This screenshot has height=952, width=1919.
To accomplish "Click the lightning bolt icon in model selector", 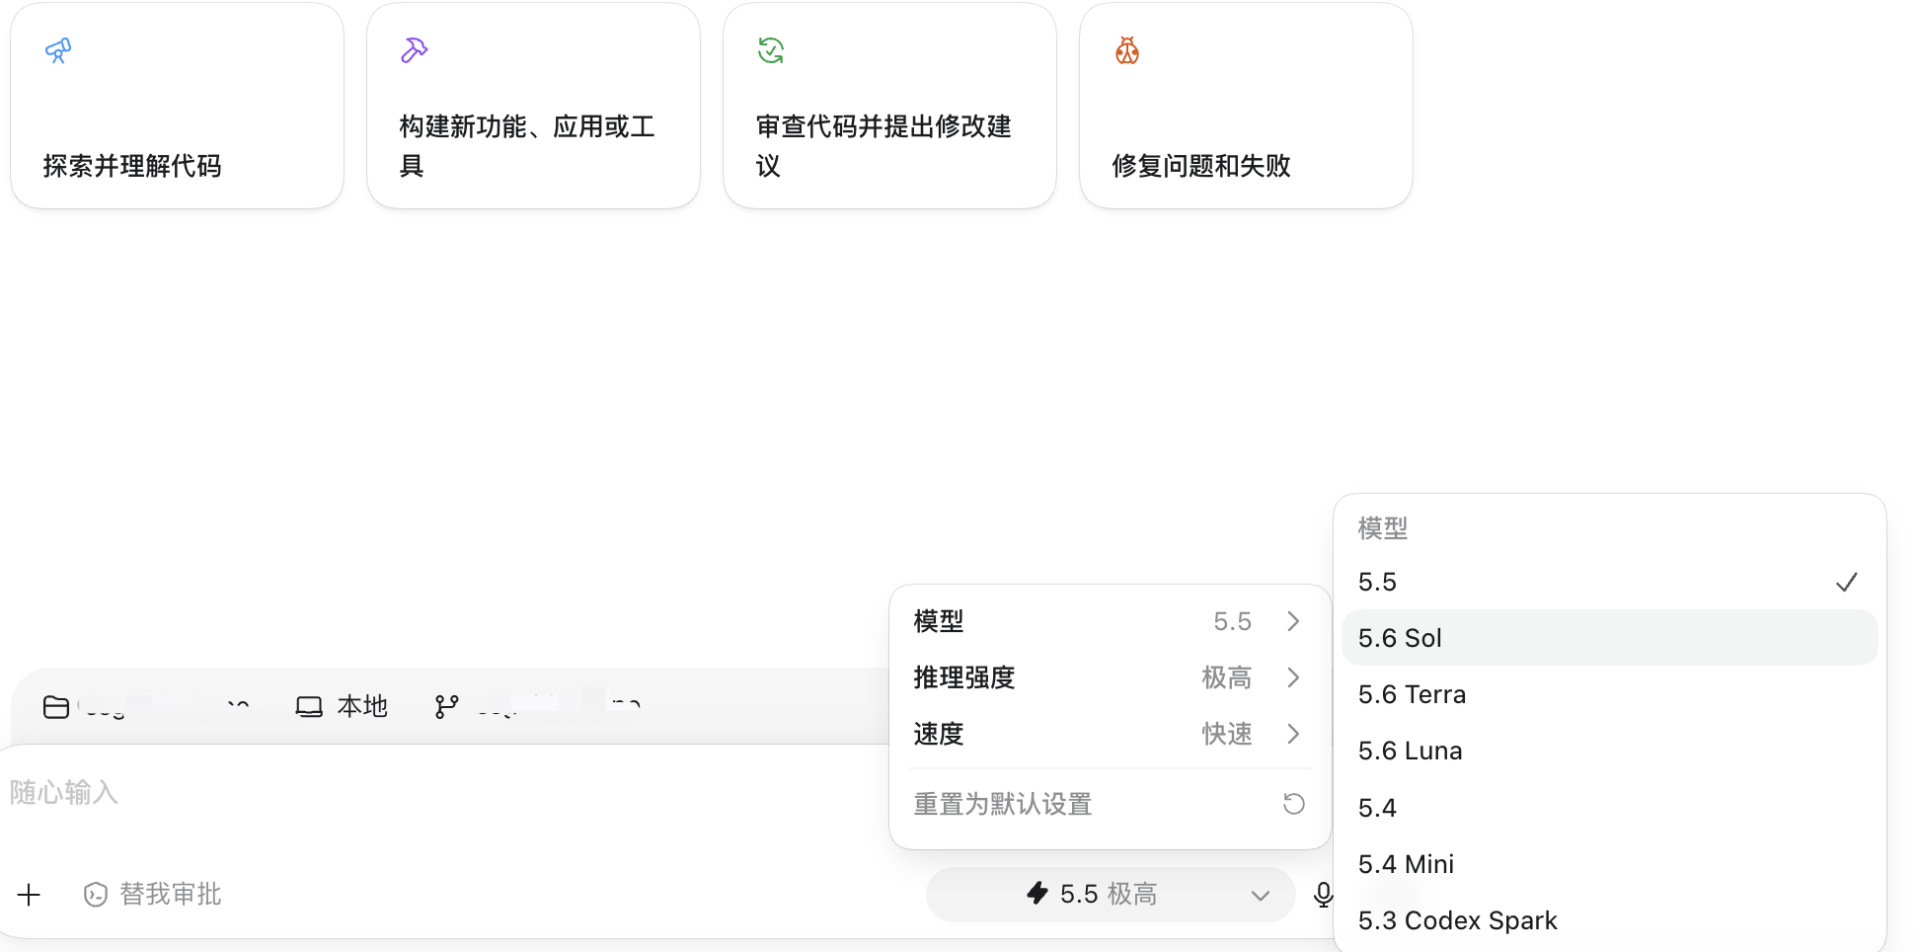I will point(1037,894).
